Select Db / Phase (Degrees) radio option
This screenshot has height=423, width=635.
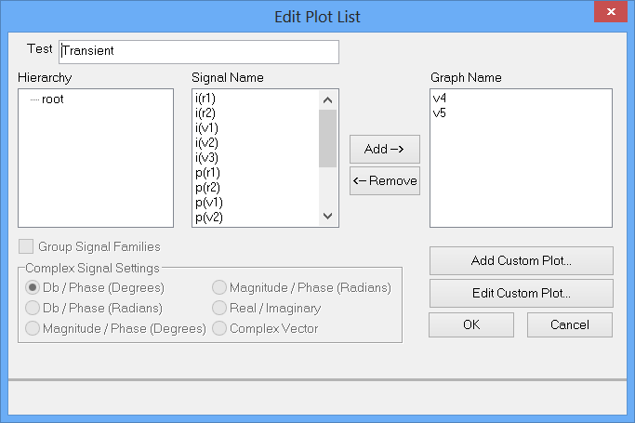point(33,287)
